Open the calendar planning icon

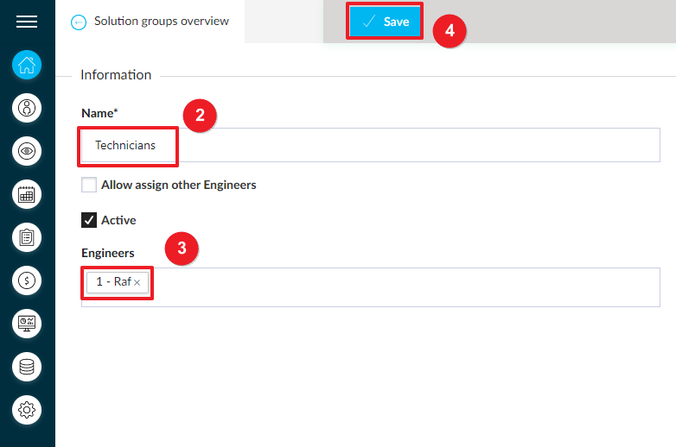click(x=27, y=194)
